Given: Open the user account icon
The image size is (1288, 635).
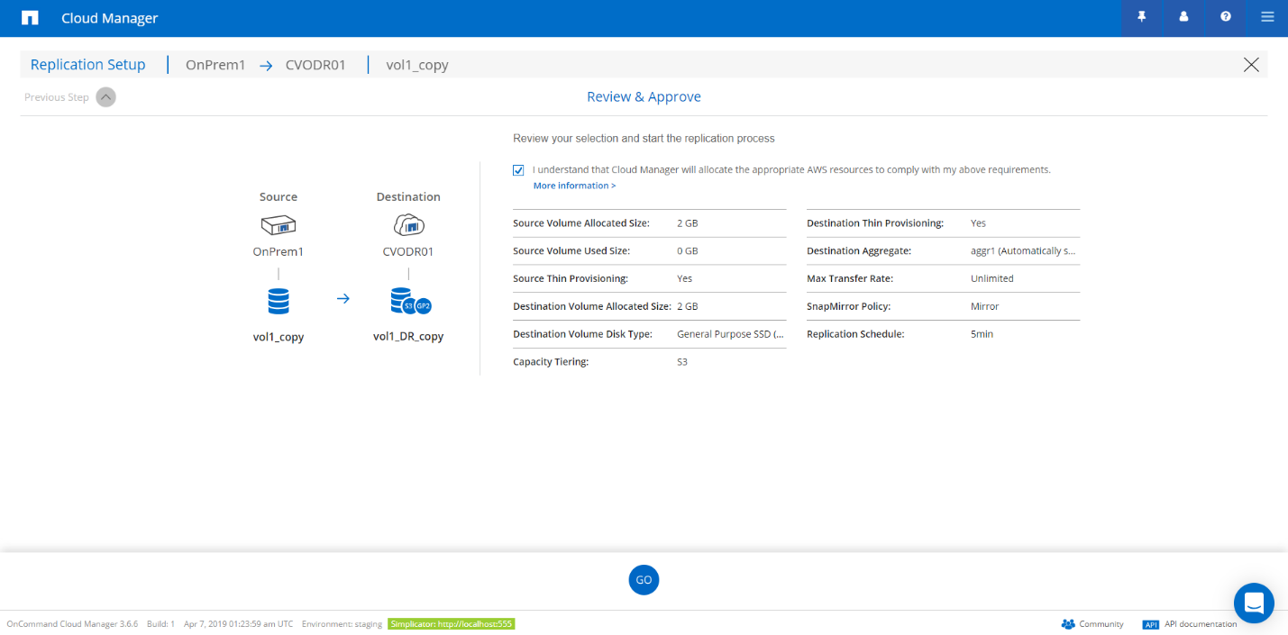Looking at the screenshot, I should (1183, 17).
